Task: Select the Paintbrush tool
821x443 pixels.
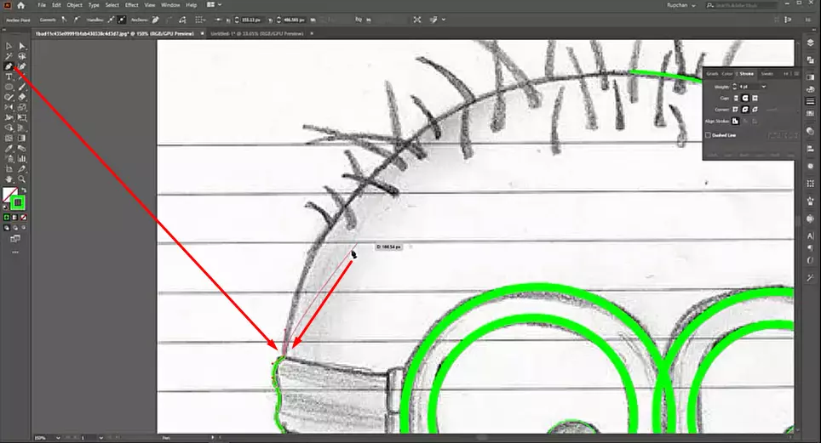Action: coord(22,87)
